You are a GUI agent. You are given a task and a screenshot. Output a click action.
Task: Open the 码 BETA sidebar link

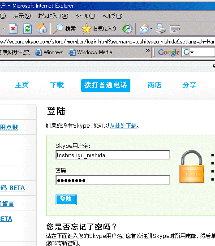(12, 188)
